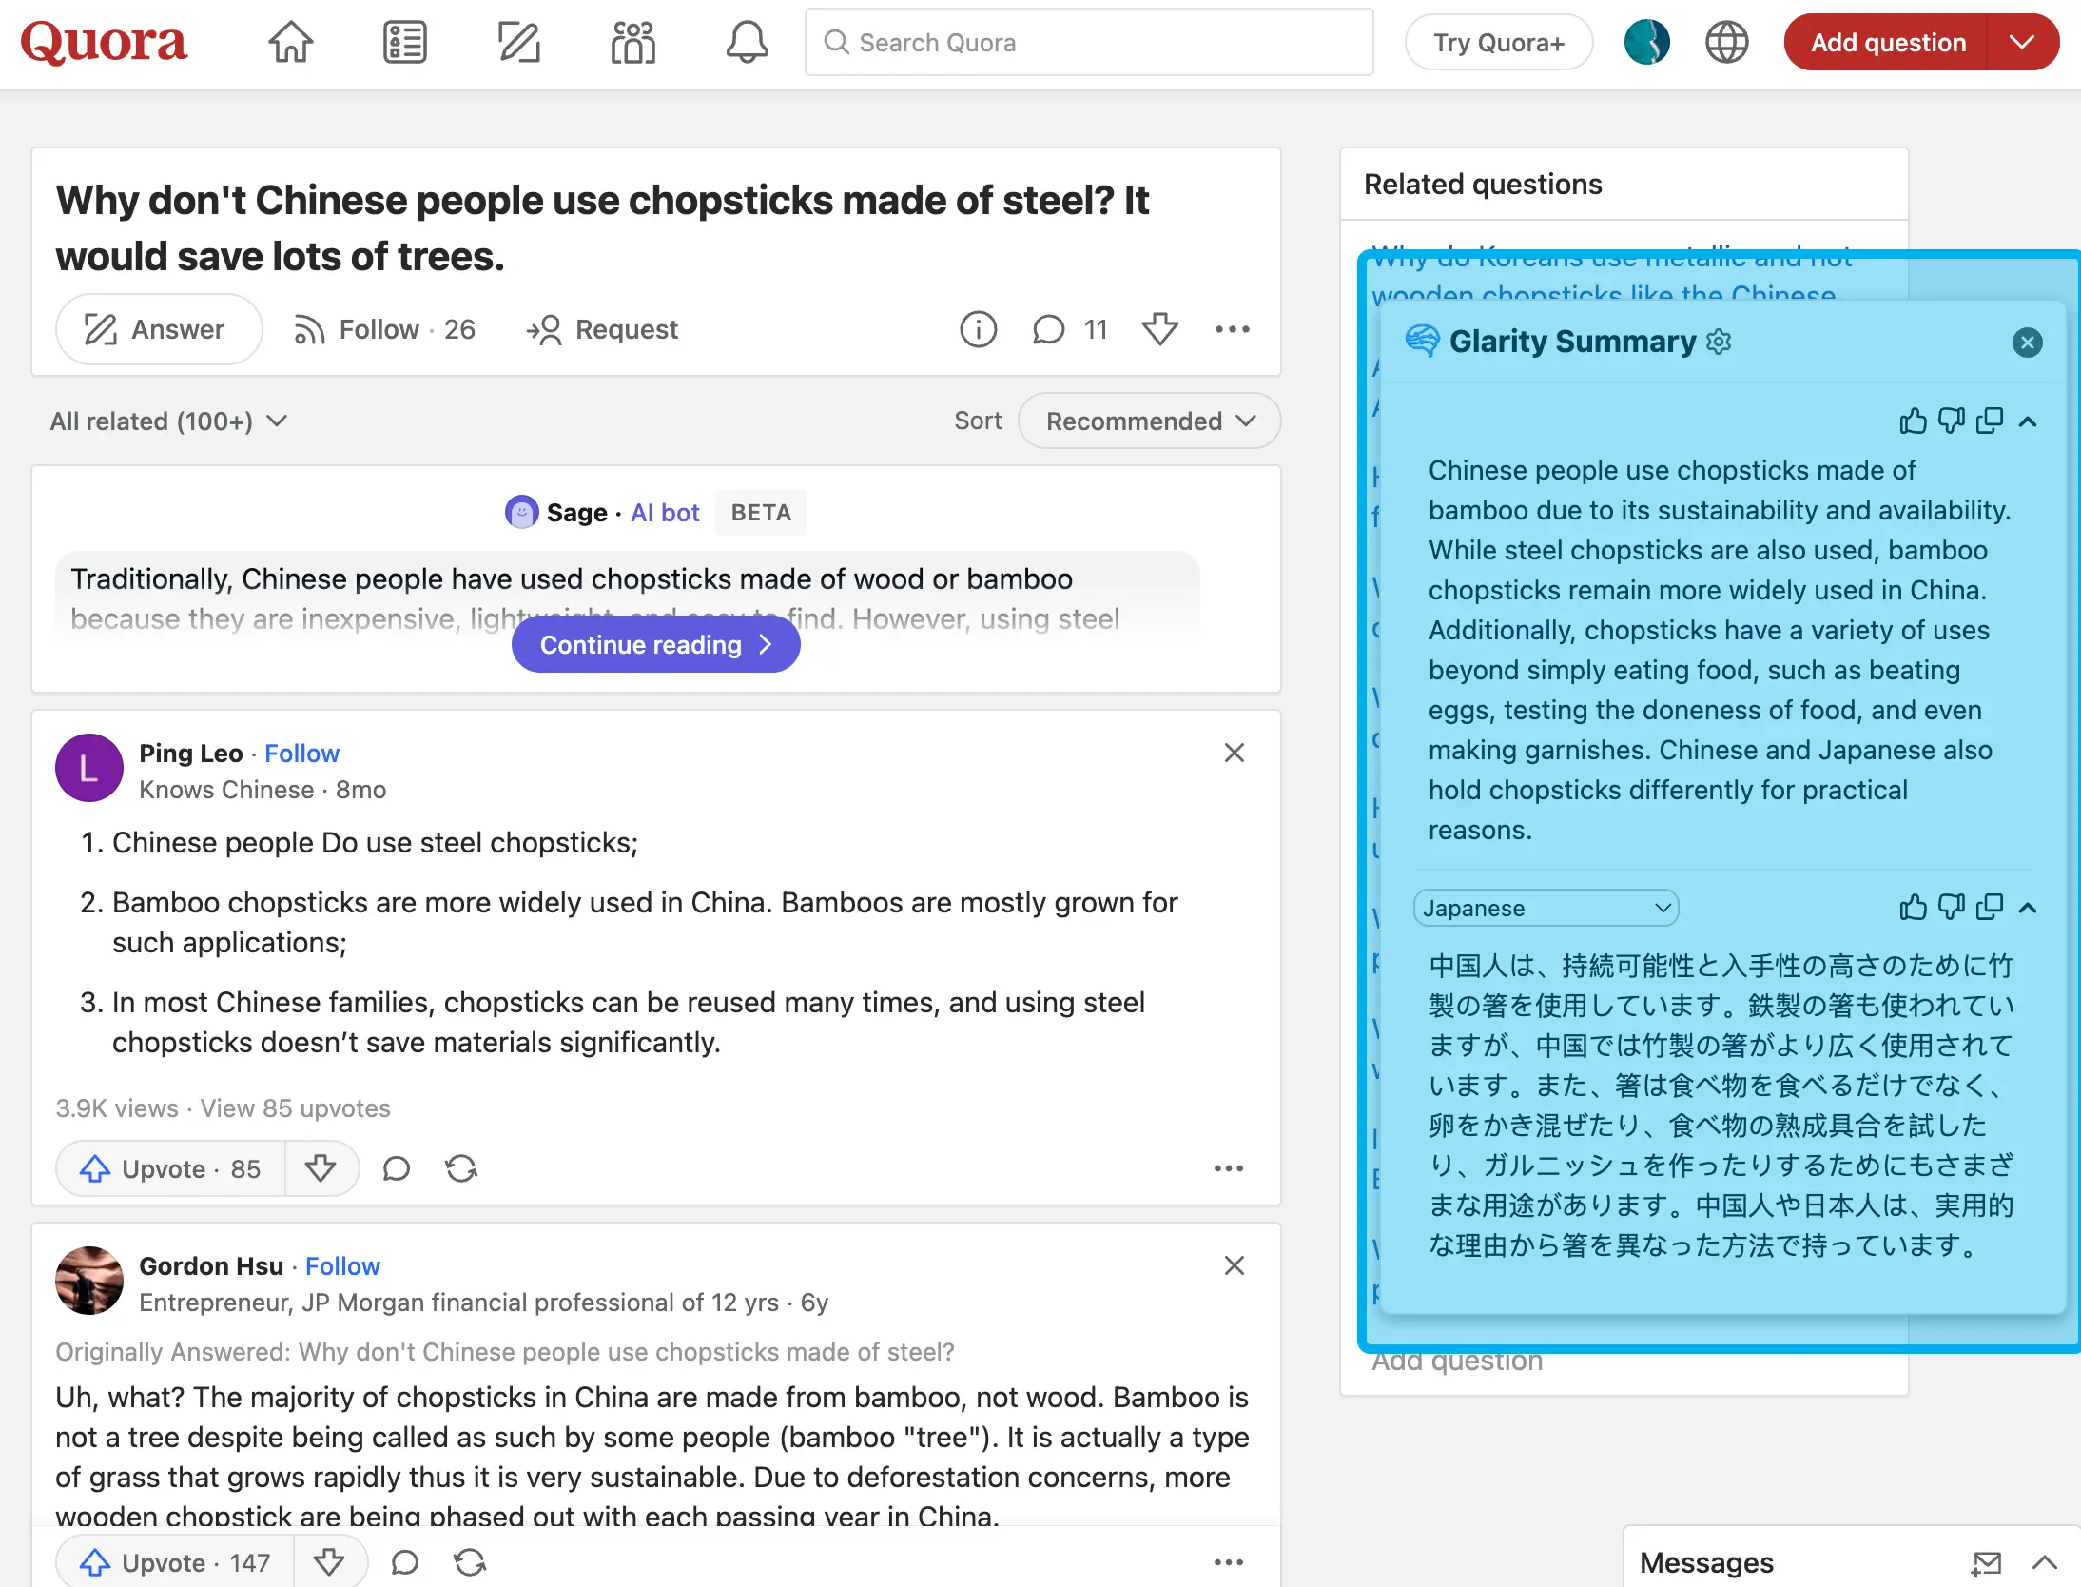
Task: Thumbs up the English summary
Action: pos(1913,421)
